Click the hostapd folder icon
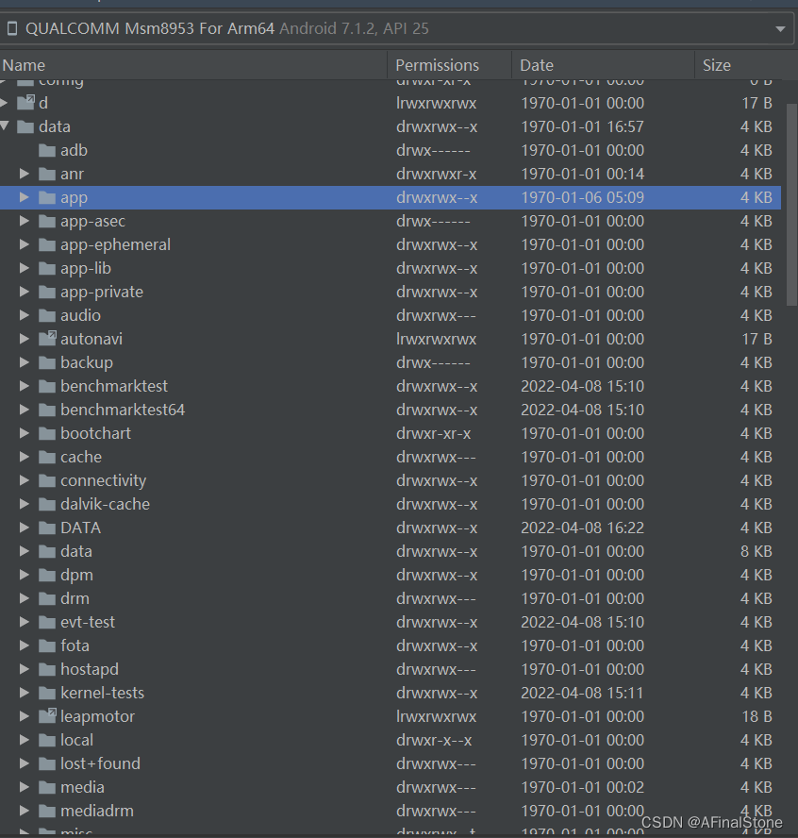 tap(47, 668)
